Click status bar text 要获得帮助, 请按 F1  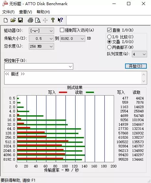click(x=18, y=180)
